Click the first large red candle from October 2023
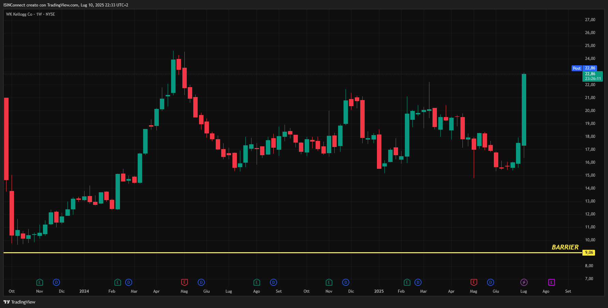 pyautogui.click(x=6, y=139)
